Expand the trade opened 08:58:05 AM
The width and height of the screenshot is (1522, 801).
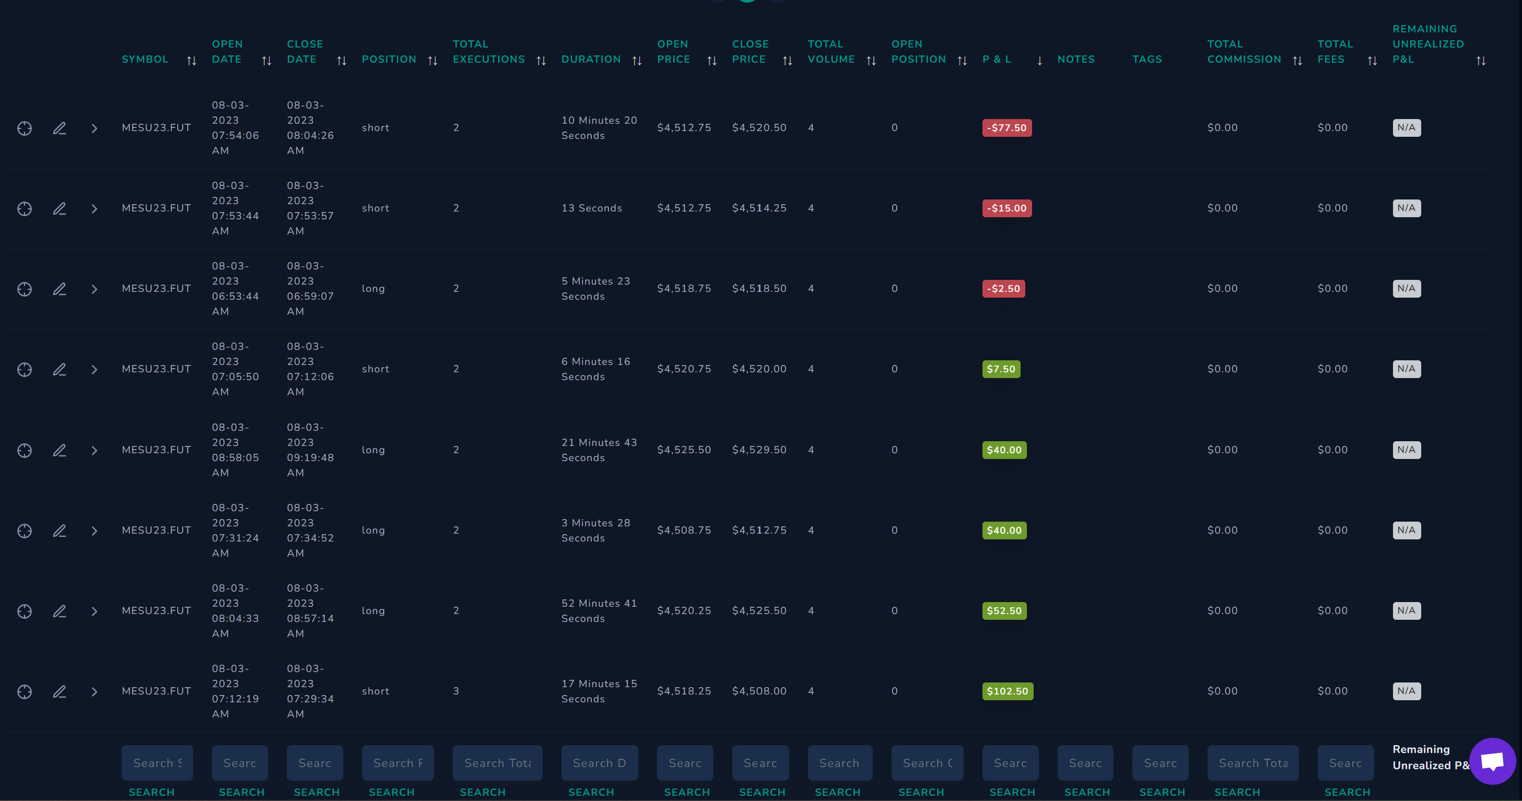95,450
